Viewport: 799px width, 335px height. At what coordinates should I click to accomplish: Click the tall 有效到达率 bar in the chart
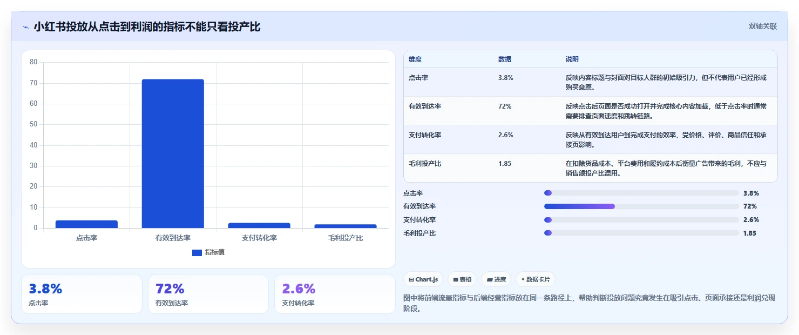click(x=173, y=153)
